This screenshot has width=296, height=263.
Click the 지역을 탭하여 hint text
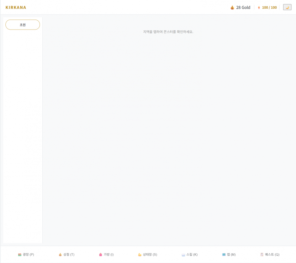pyautogui.click(x=168, y=32)
